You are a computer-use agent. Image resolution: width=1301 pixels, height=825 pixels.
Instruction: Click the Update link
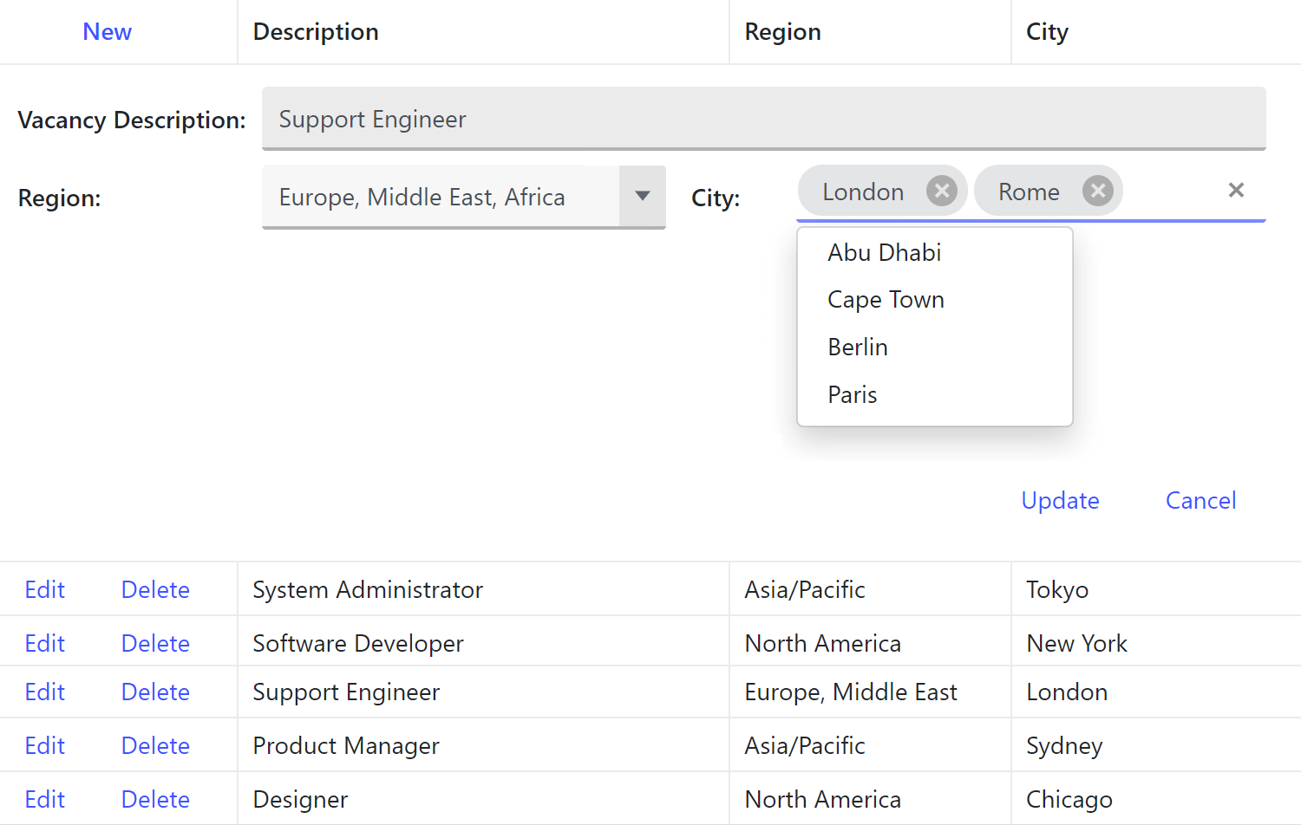[x=1060, y=500]
